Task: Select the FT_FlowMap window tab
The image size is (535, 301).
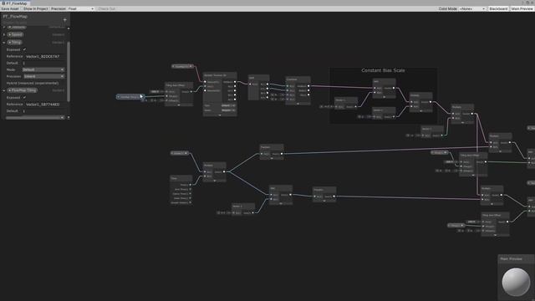Action: [14, 3]
